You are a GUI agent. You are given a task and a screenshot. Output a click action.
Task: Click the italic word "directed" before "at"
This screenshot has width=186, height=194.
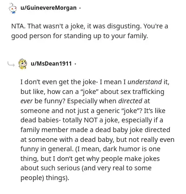(130, 101)
